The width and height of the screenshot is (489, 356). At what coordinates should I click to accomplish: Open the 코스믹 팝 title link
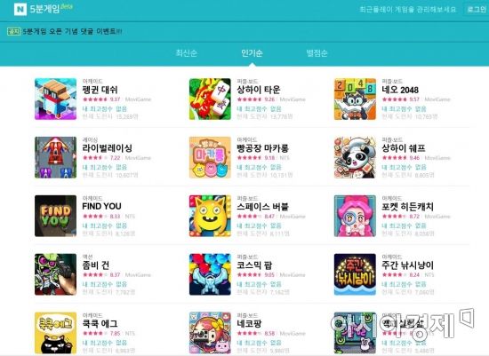(x=254, y=265)
